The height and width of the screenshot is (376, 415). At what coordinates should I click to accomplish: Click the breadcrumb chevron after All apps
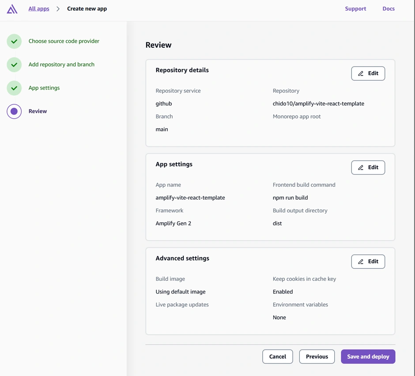click(58, 9)
